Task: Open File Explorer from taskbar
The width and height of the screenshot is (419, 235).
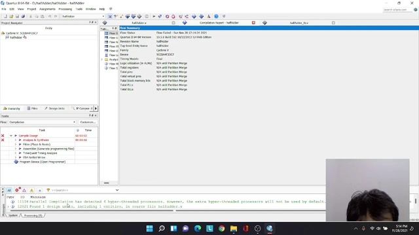Action: [234, 228]
